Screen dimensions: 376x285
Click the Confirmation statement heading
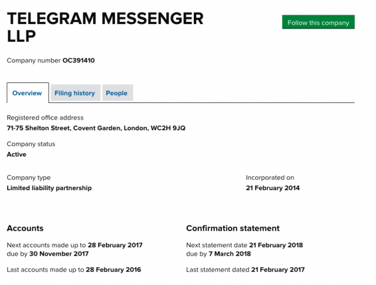click(233, 228)
